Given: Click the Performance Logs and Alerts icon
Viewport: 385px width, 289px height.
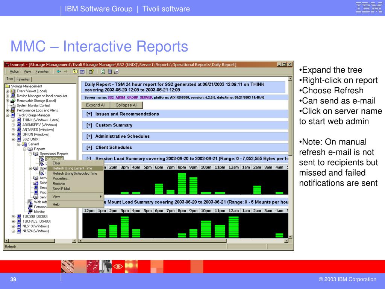Looking at the screenshot, I should (x=13, y=110).
